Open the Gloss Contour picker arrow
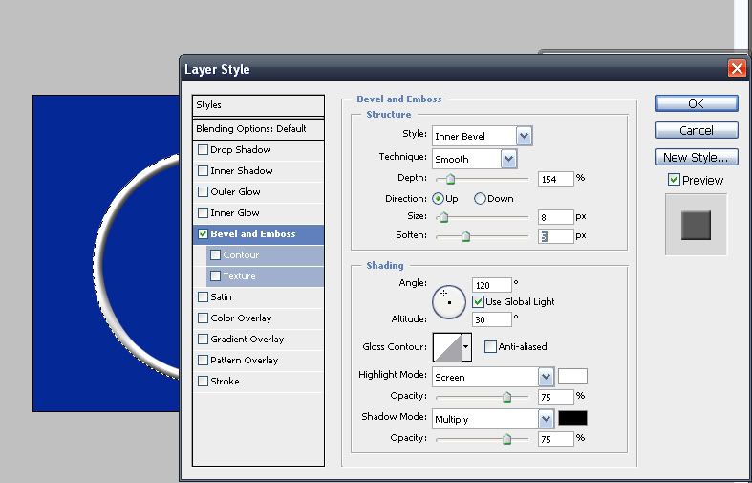The height and width of the screenshot is (483, 752). (x=466, y=347)
